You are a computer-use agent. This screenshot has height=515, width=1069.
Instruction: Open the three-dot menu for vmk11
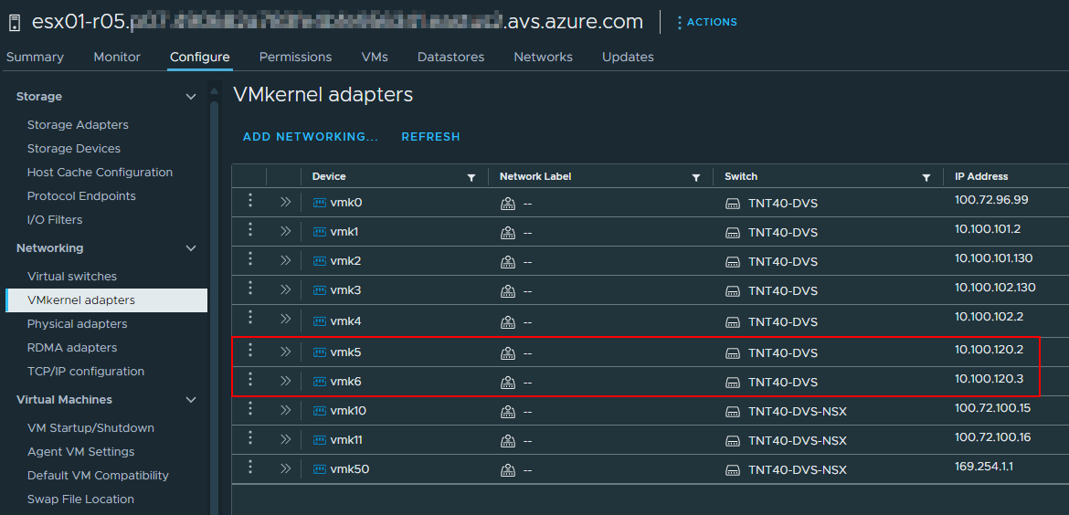point(250,438)
